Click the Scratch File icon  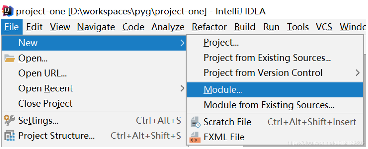point(195,122)
